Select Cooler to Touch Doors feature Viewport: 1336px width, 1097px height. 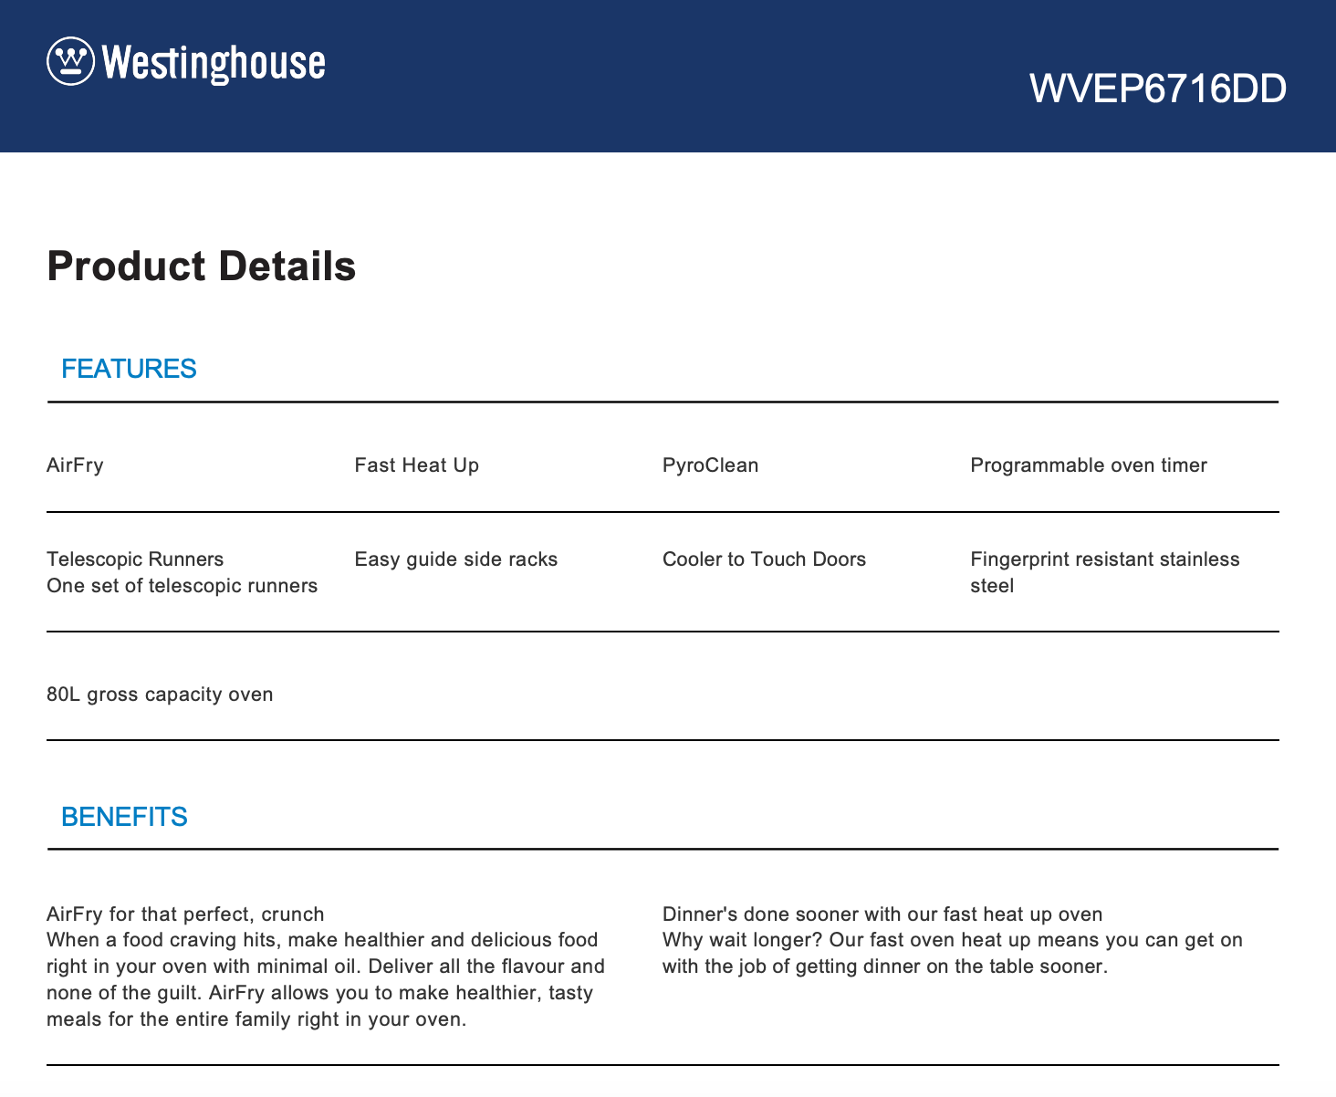tap(764, 559)
